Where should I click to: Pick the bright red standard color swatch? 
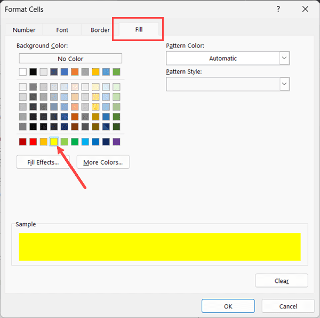coord(33,142)
